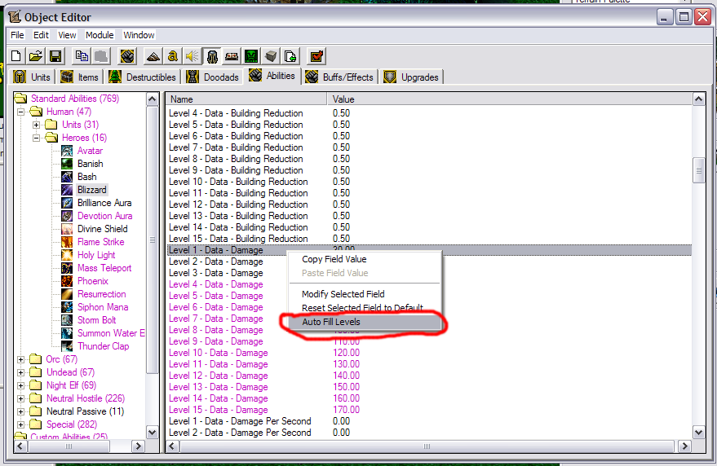This screenshot has width=717, height=466.
Task: Click the Name column header
Action: click(246, 99)
